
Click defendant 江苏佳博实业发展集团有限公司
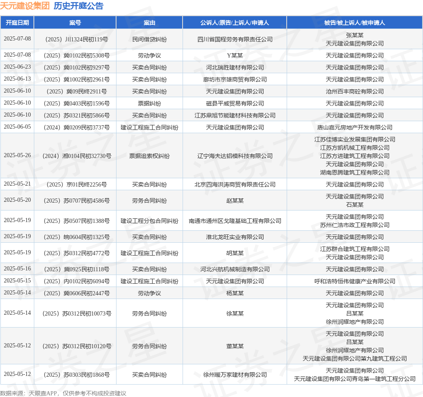pyautogui.click(x=354, y=139)
